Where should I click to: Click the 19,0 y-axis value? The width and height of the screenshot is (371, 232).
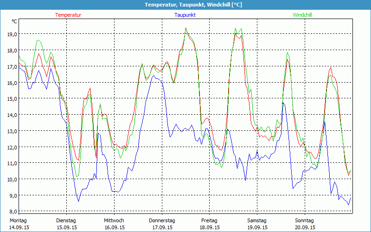coord(13,34)
